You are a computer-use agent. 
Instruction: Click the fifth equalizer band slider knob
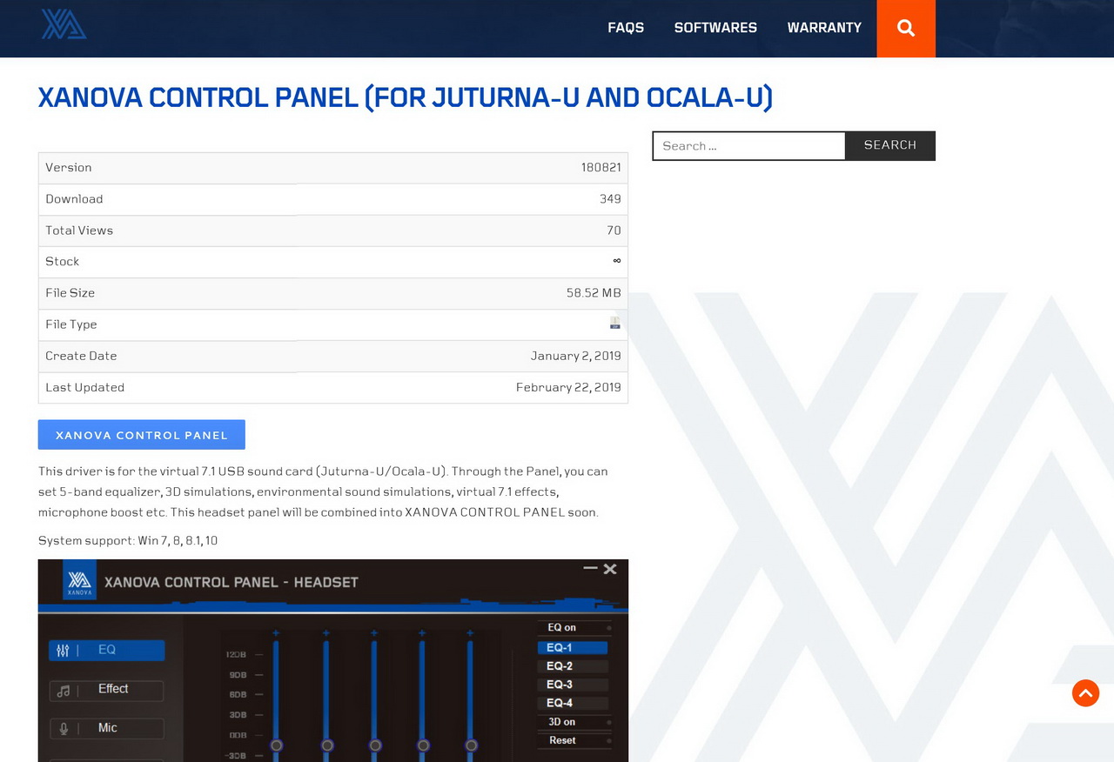pos(471,745)
